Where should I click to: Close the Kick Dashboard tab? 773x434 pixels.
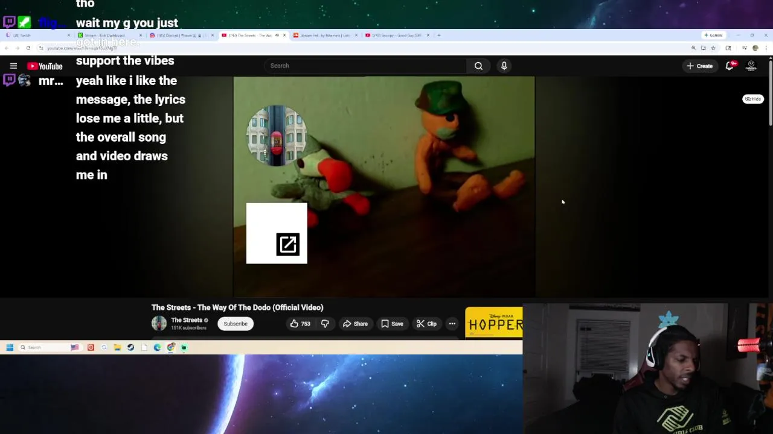(141, 35)
